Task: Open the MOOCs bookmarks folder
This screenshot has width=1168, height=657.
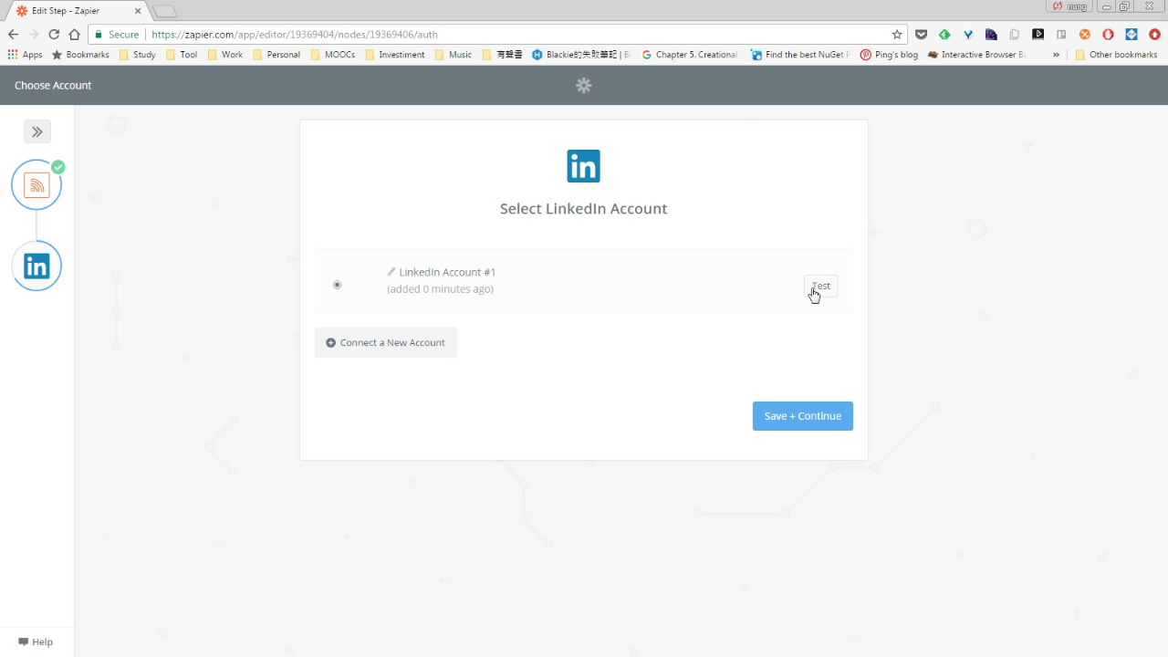Action: pyautogui.click(x=333, y=55)
